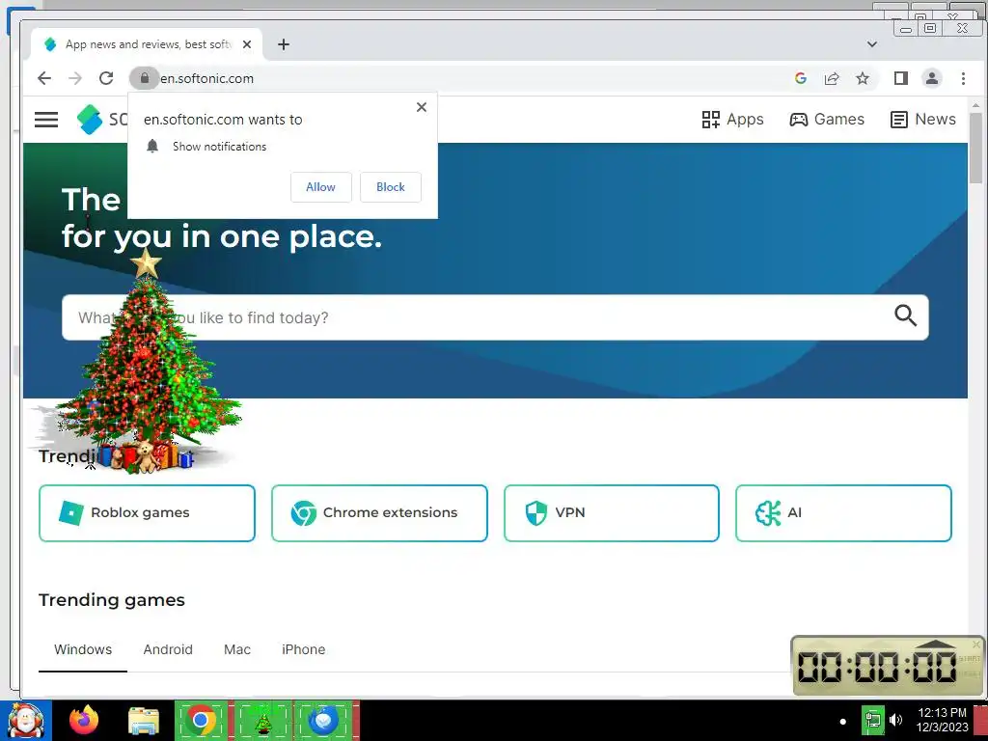Open File Explorer from taskbar

pos(144,721)
